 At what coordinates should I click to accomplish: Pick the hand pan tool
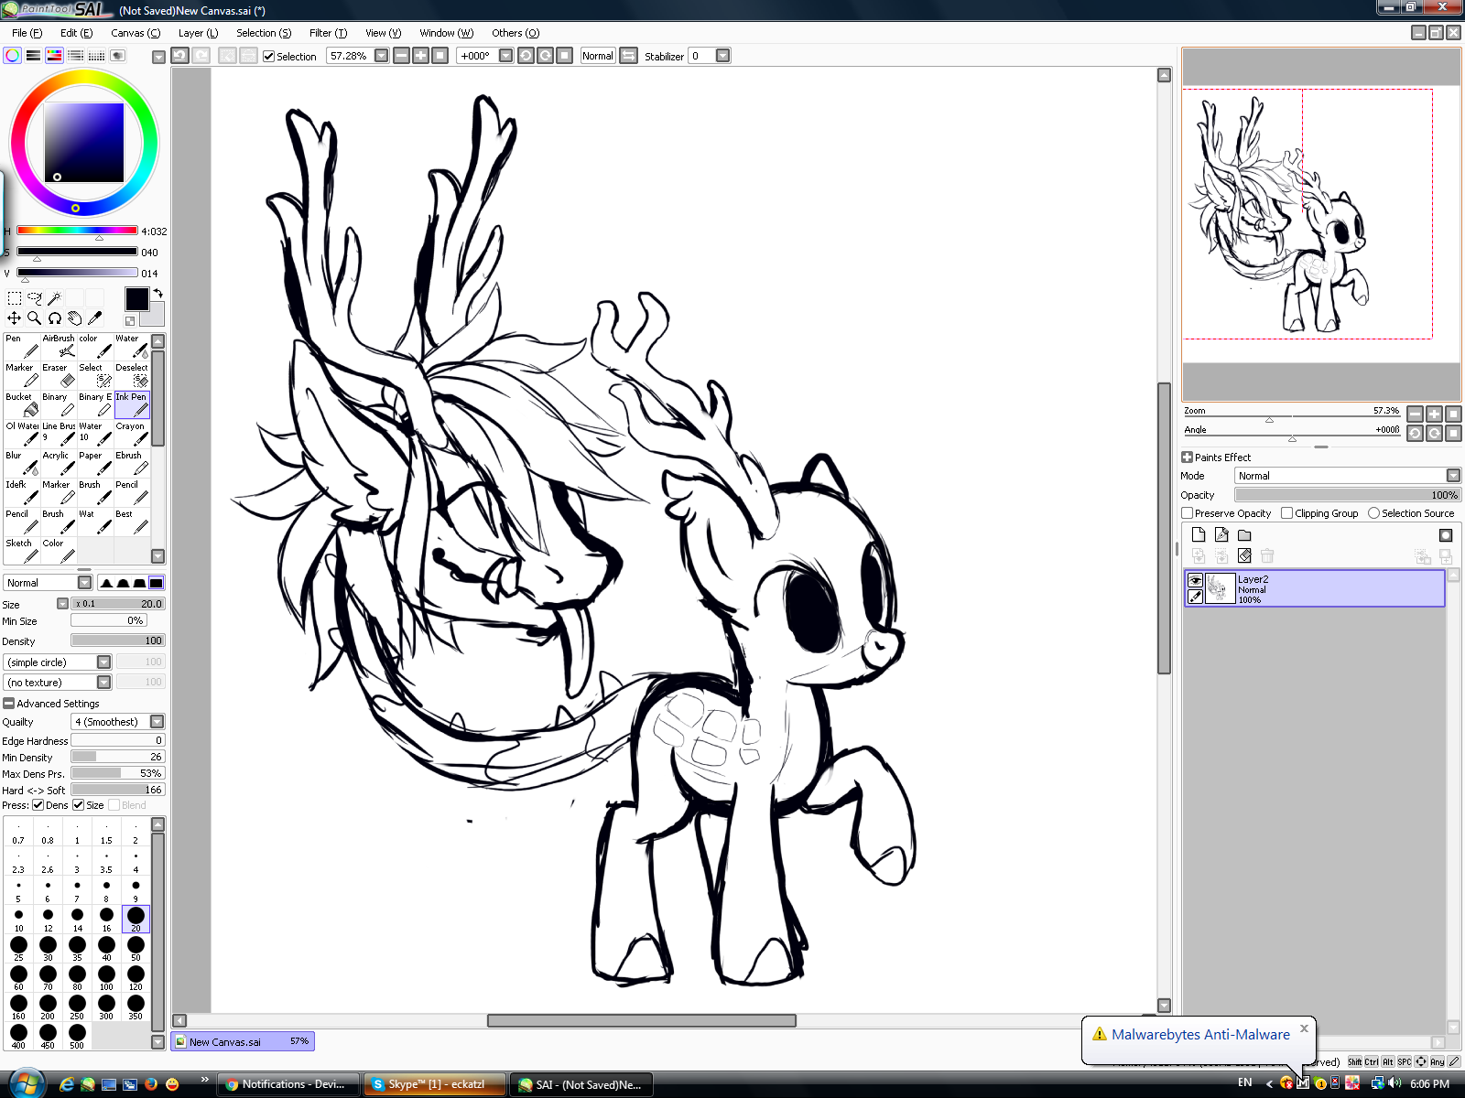pos(75,318)
